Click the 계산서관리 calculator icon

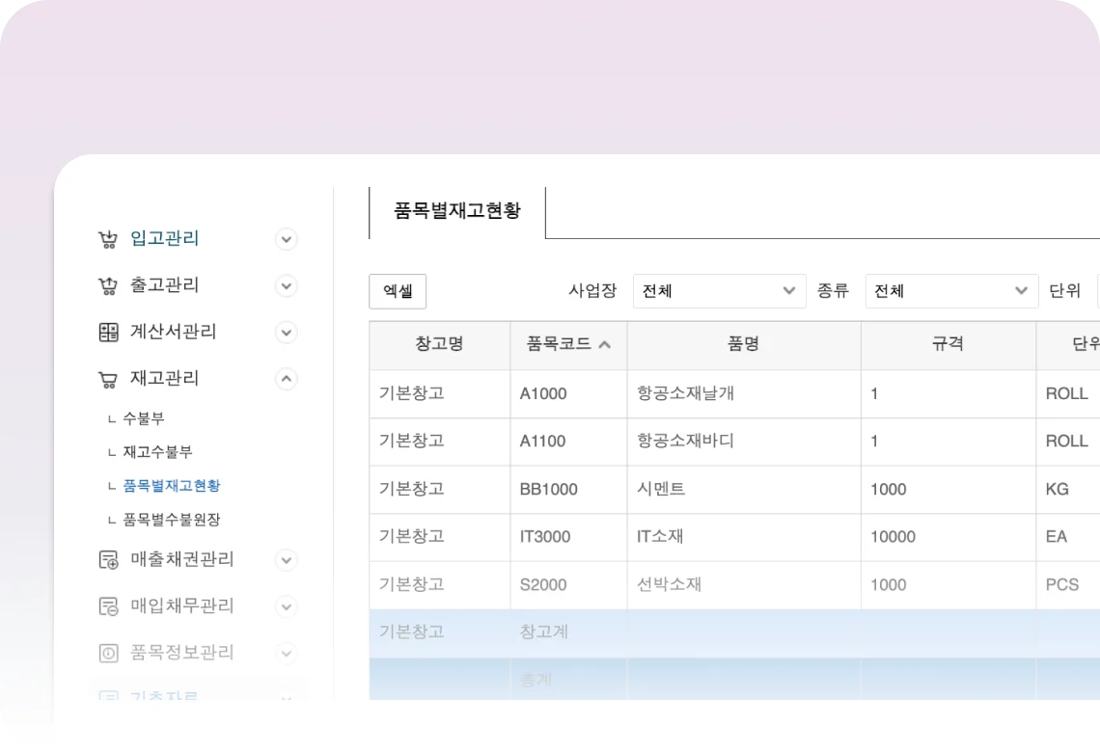[108, 333]
